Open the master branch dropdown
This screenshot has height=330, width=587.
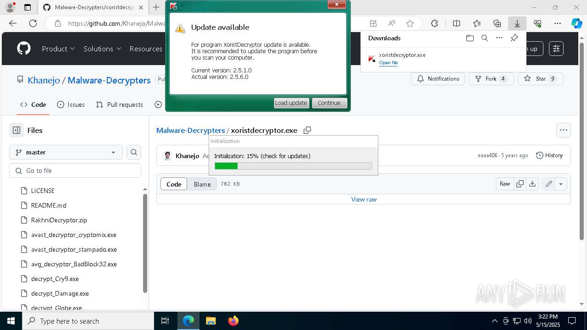click(x=66, y=152)
